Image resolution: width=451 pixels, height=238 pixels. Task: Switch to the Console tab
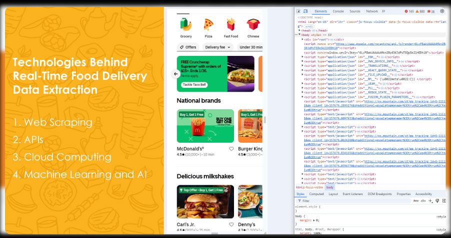coord(338,11)
